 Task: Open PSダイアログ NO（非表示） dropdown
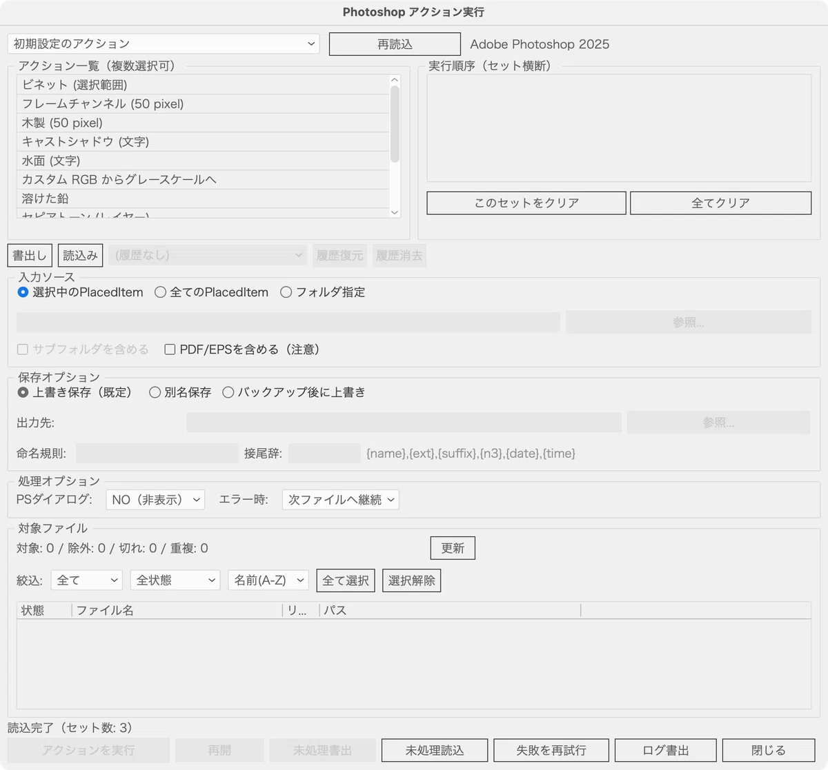pos(155,500)
